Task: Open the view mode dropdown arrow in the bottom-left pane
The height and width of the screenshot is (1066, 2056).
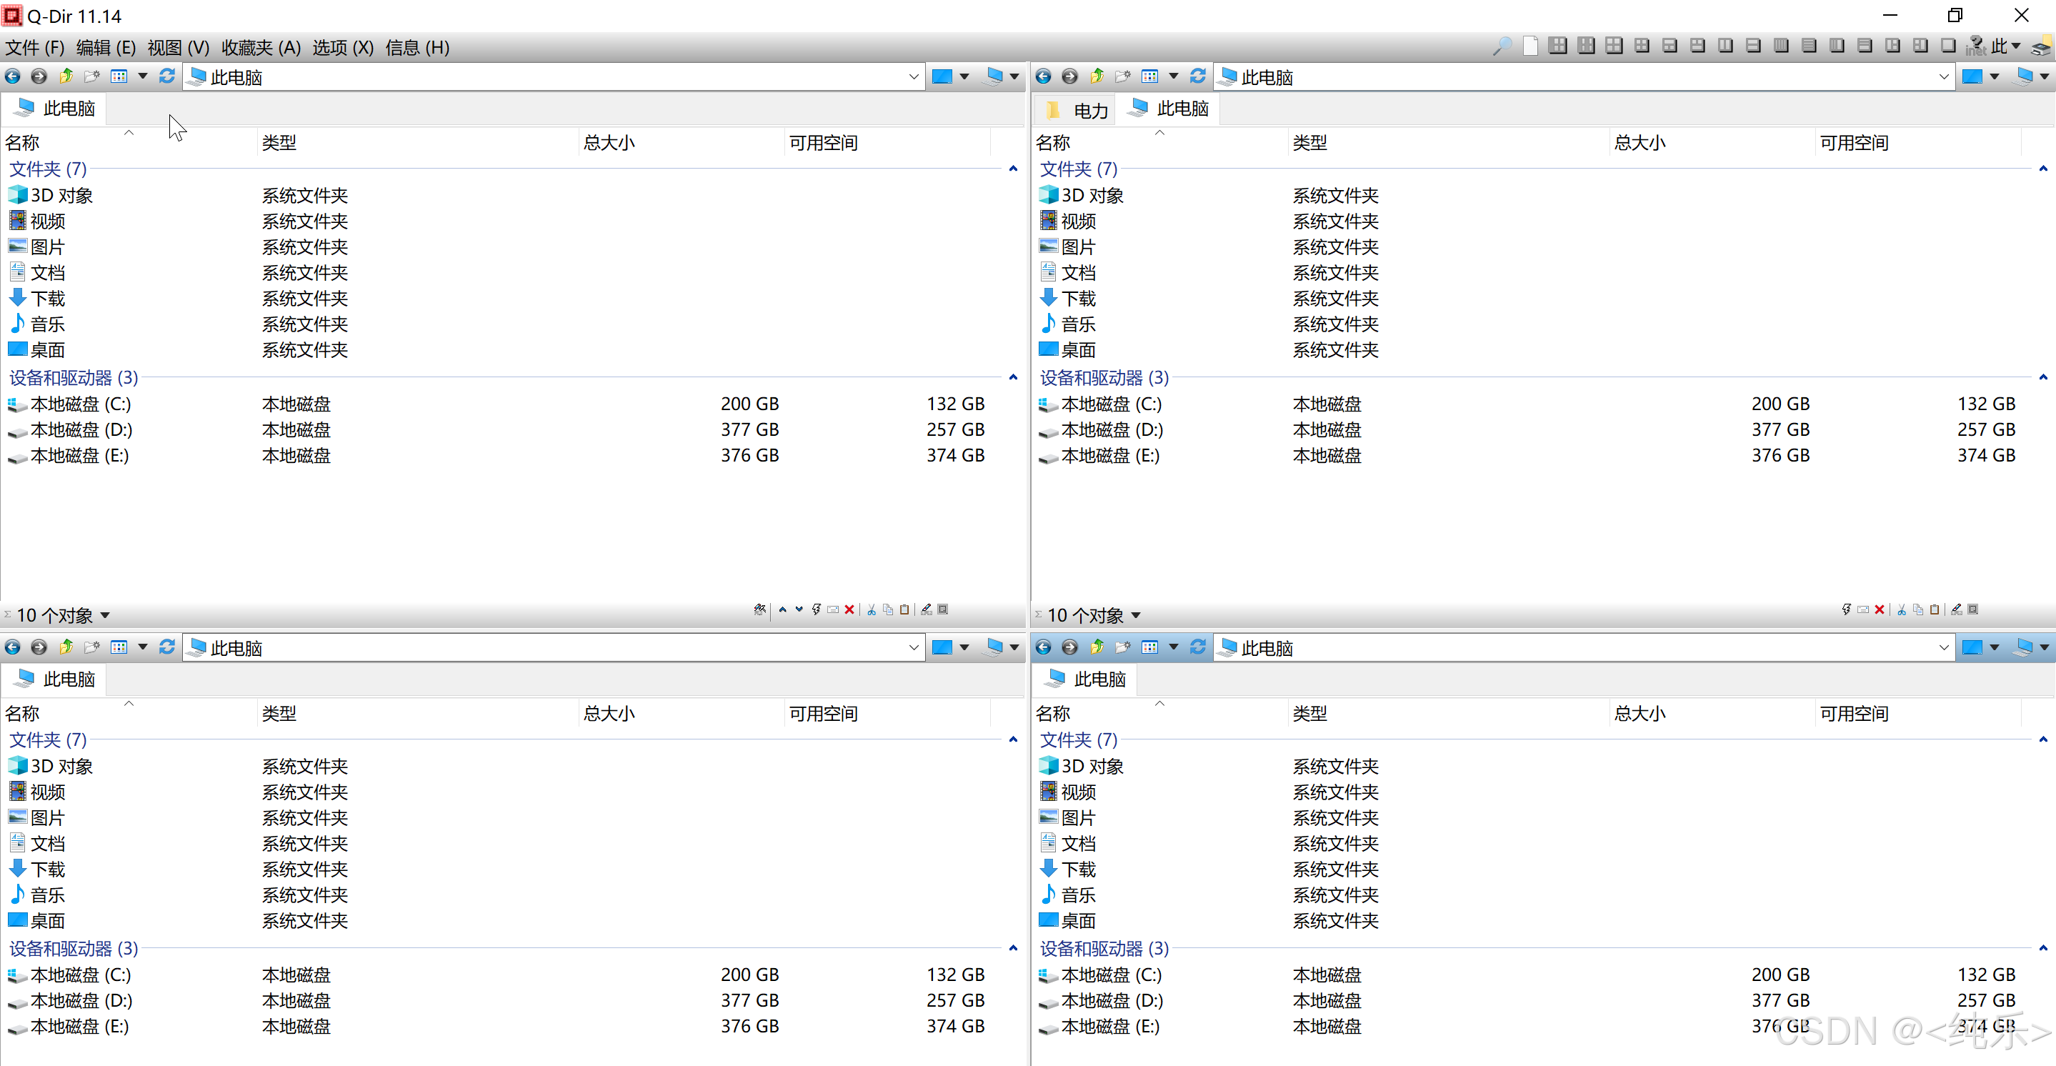Action: pos(143,647)
